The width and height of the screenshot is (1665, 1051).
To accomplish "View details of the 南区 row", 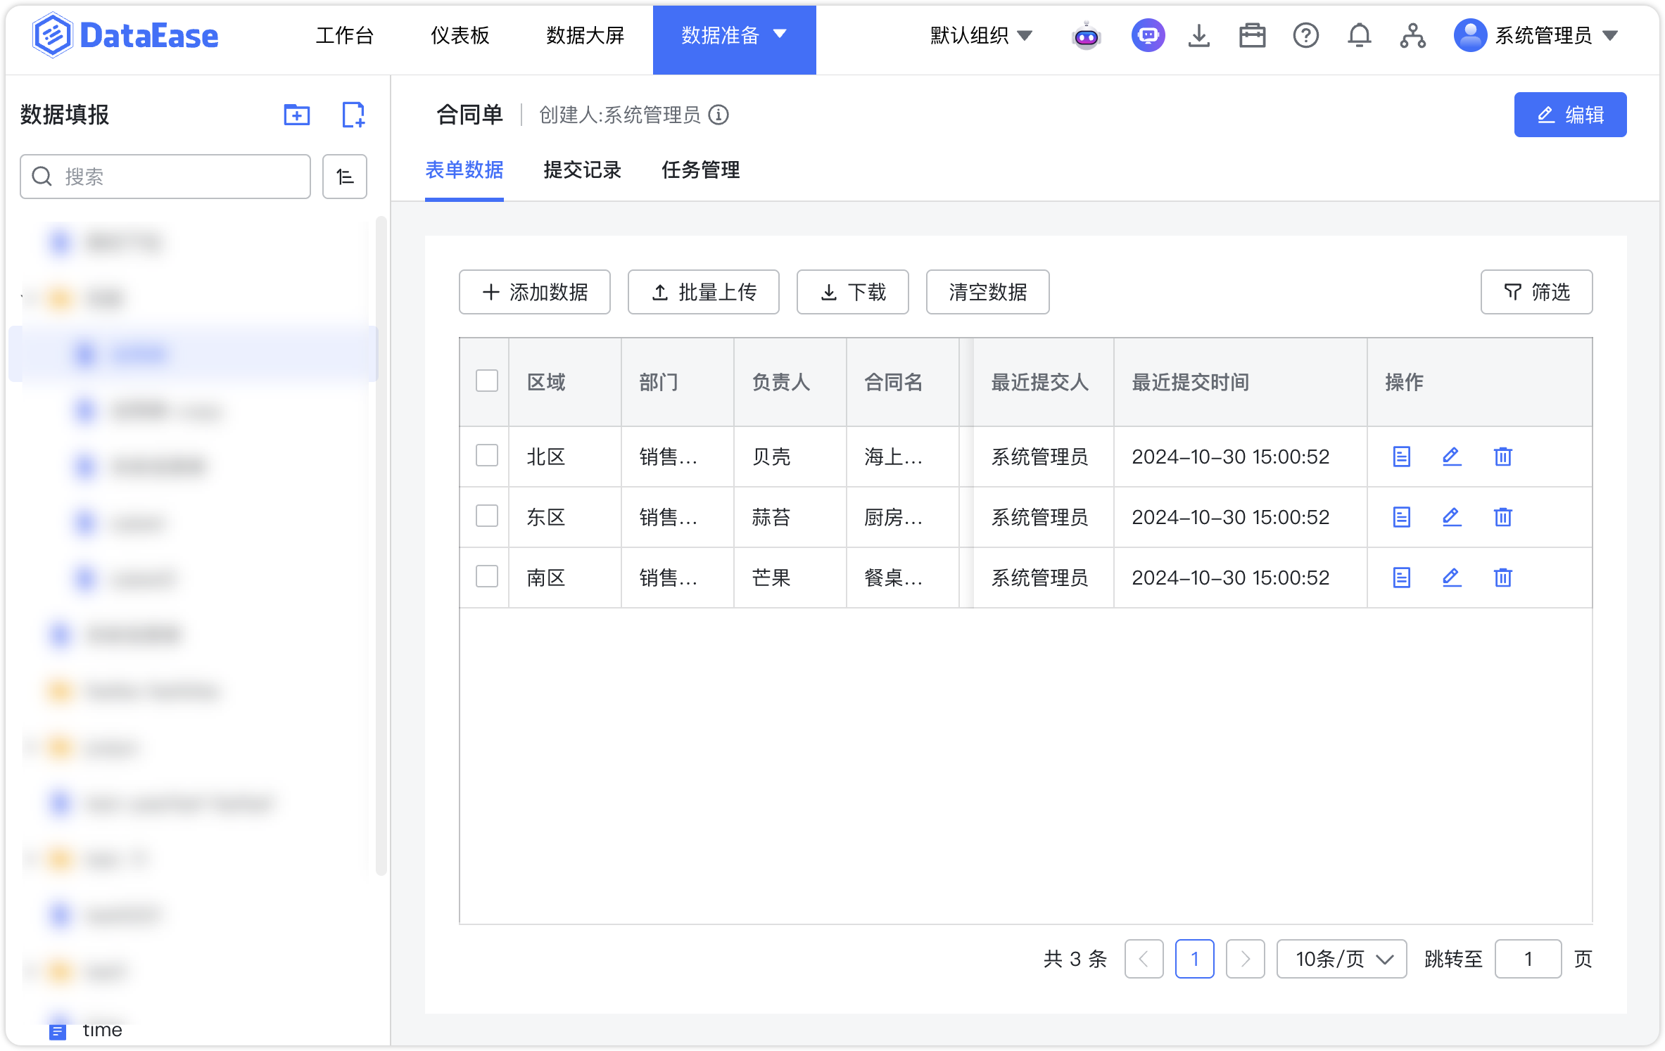I will click(x=1402, y=578).
